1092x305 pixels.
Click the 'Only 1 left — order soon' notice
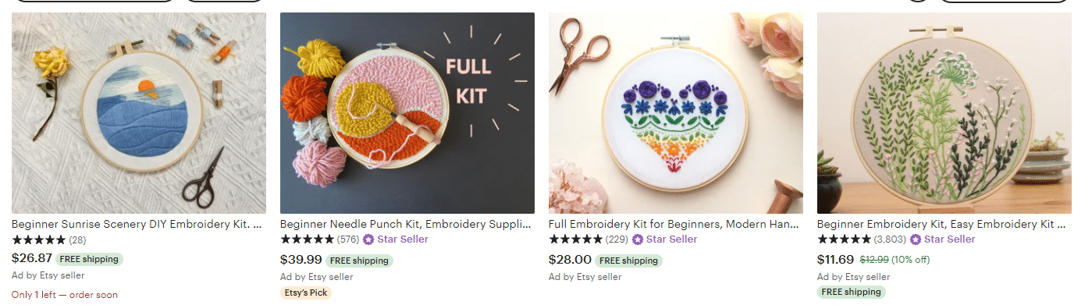click(65, 295)
